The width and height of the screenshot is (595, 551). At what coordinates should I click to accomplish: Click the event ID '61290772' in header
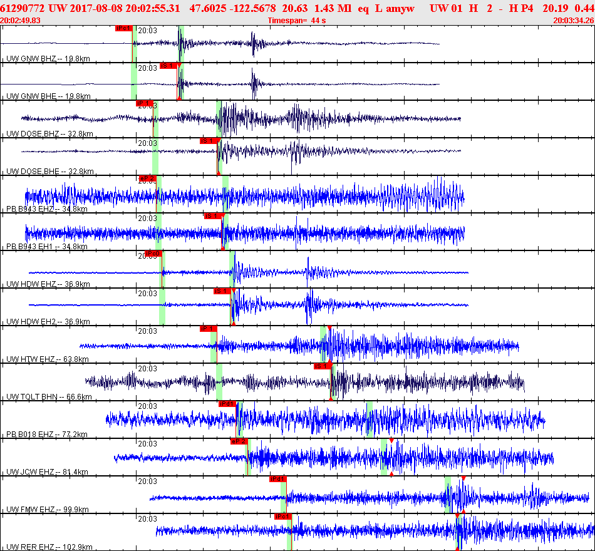(x=22, y=8)
